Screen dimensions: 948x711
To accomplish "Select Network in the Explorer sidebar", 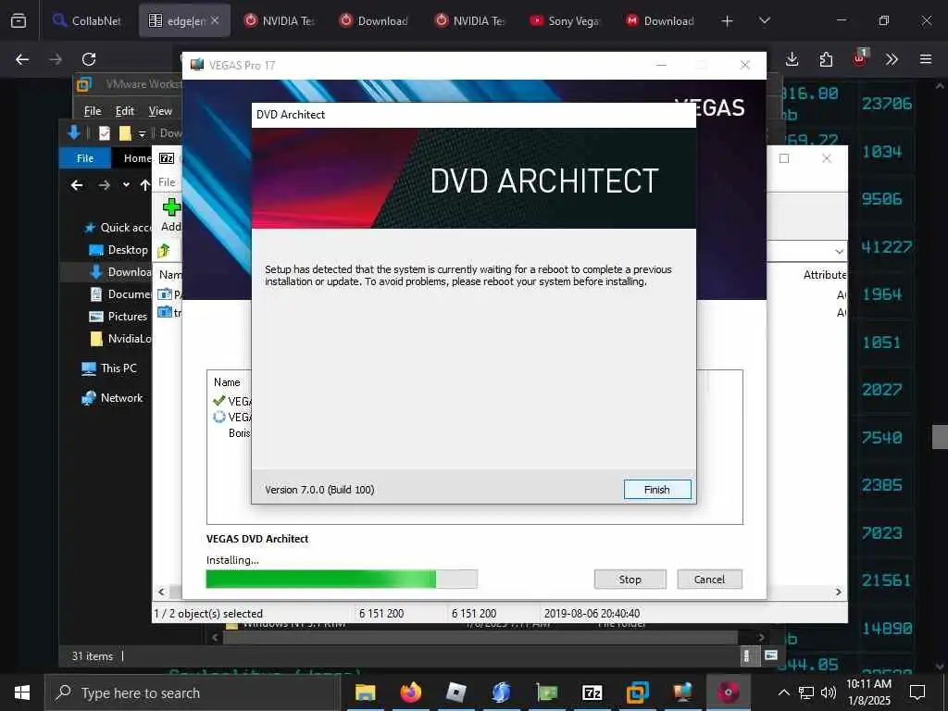I will click(x=112, y=398).
